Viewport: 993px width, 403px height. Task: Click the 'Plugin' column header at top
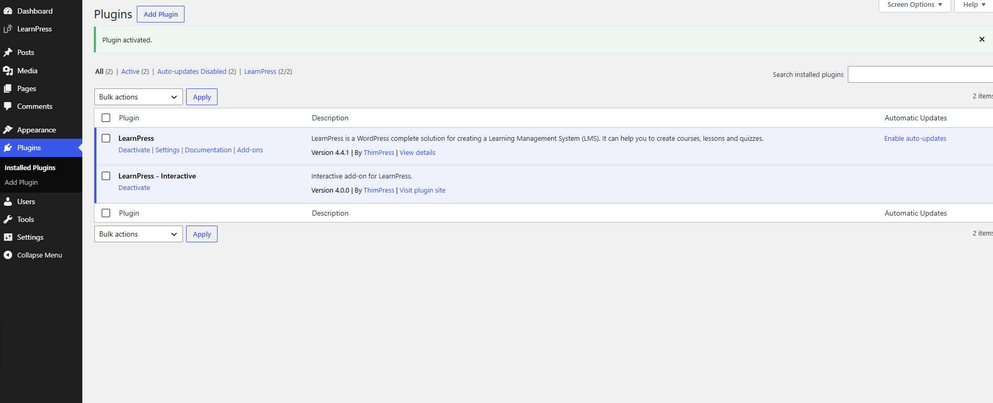[x=129, y=118]
